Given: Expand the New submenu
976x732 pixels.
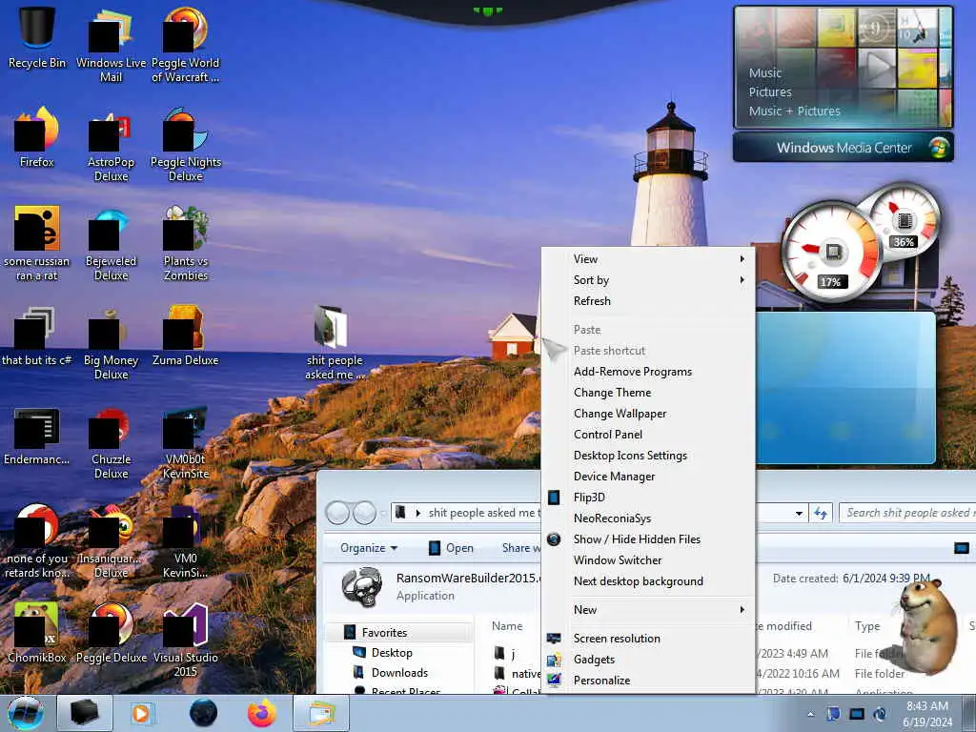Looking at the screenshot, I should coord(648,610).
